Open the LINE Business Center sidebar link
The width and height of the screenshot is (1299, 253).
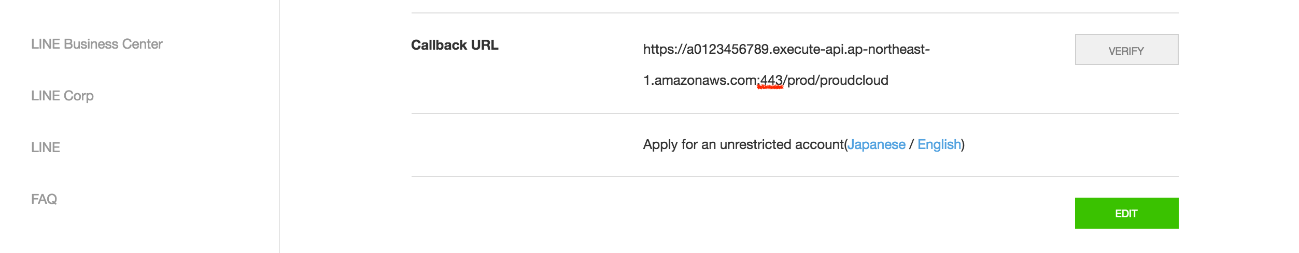pos(96,44)
